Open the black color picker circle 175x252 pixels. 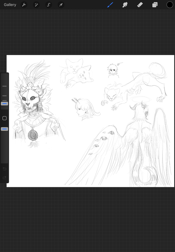tap(170, 5)
